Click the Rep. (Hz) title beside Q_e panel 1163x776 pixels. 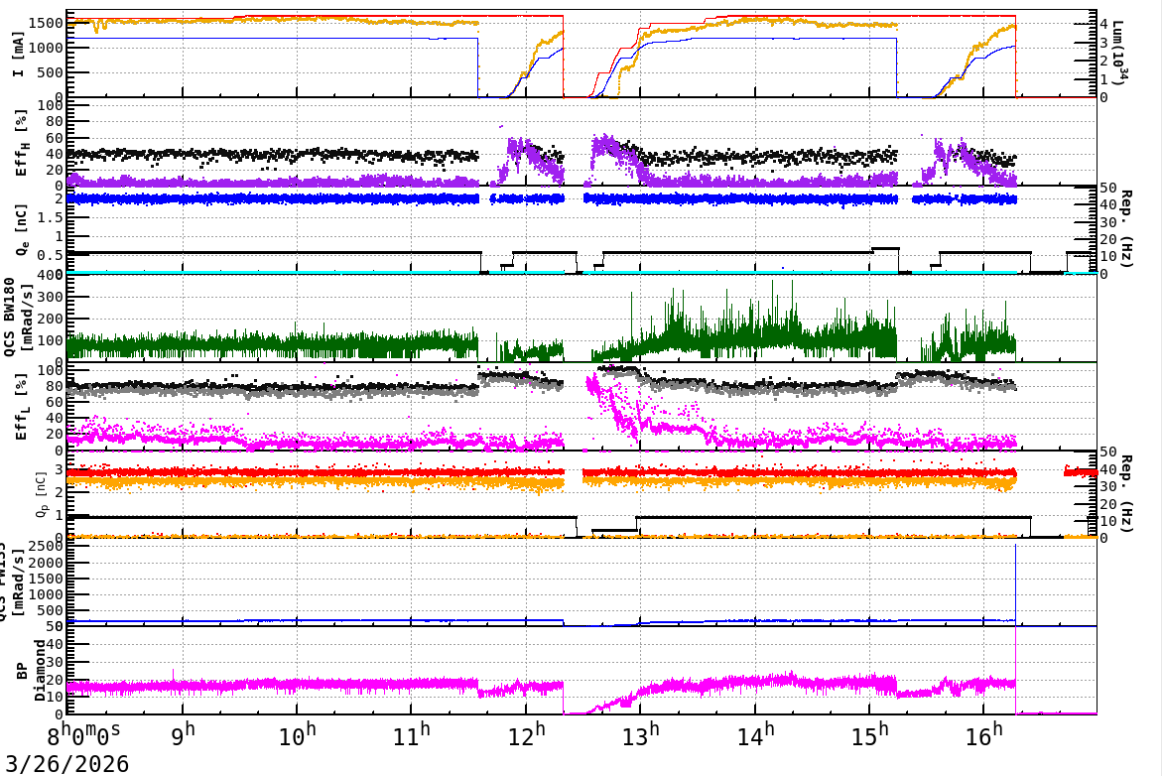tap(1125, 228)
